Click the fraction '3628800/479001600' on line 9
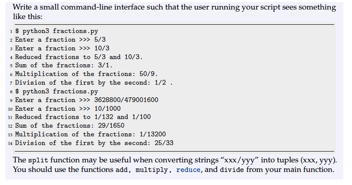Image resolution: width=352 pixels, height=185 pixels. 126,100
